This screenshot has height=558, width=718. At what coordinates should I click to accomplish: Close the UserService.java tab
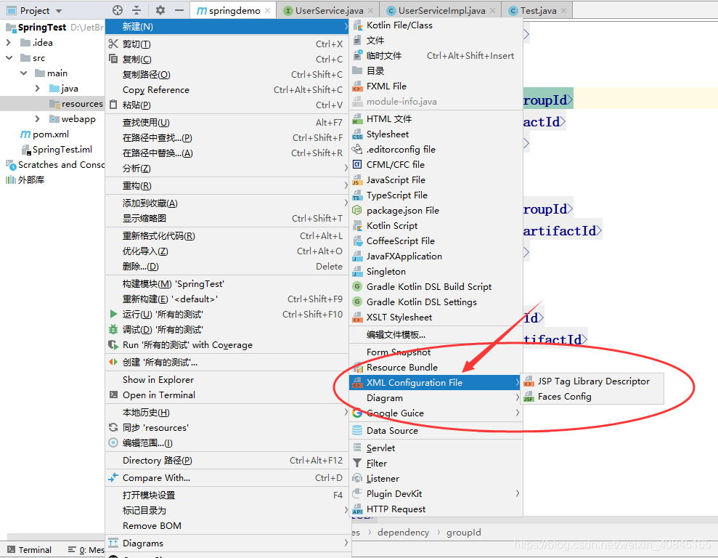[x=370, y=11]
